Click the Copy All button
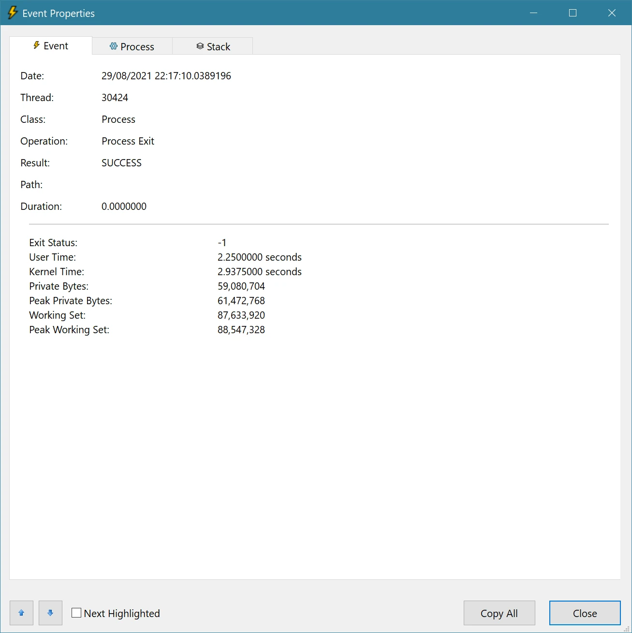 click(499, 613)
